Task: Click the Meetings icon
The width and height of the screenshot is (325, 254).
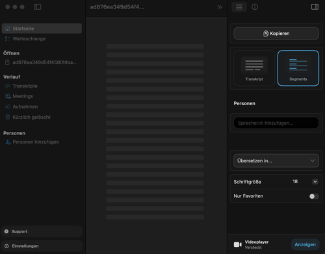Action: [8, 96]
